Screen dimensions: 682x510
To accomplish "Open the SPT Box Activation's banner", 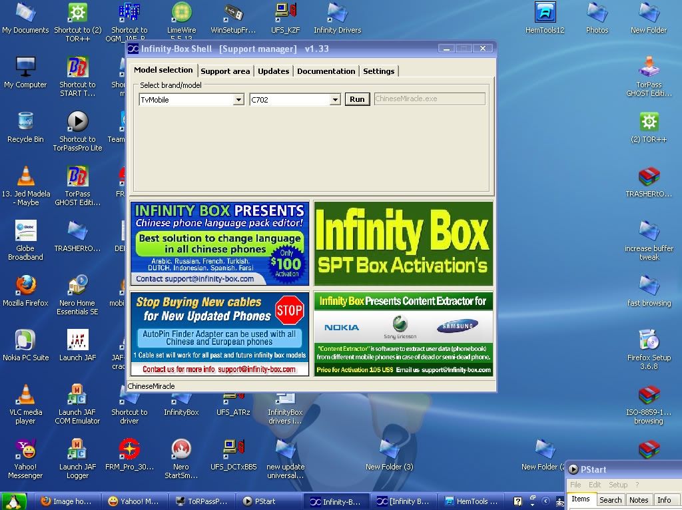I will [403, 243].
